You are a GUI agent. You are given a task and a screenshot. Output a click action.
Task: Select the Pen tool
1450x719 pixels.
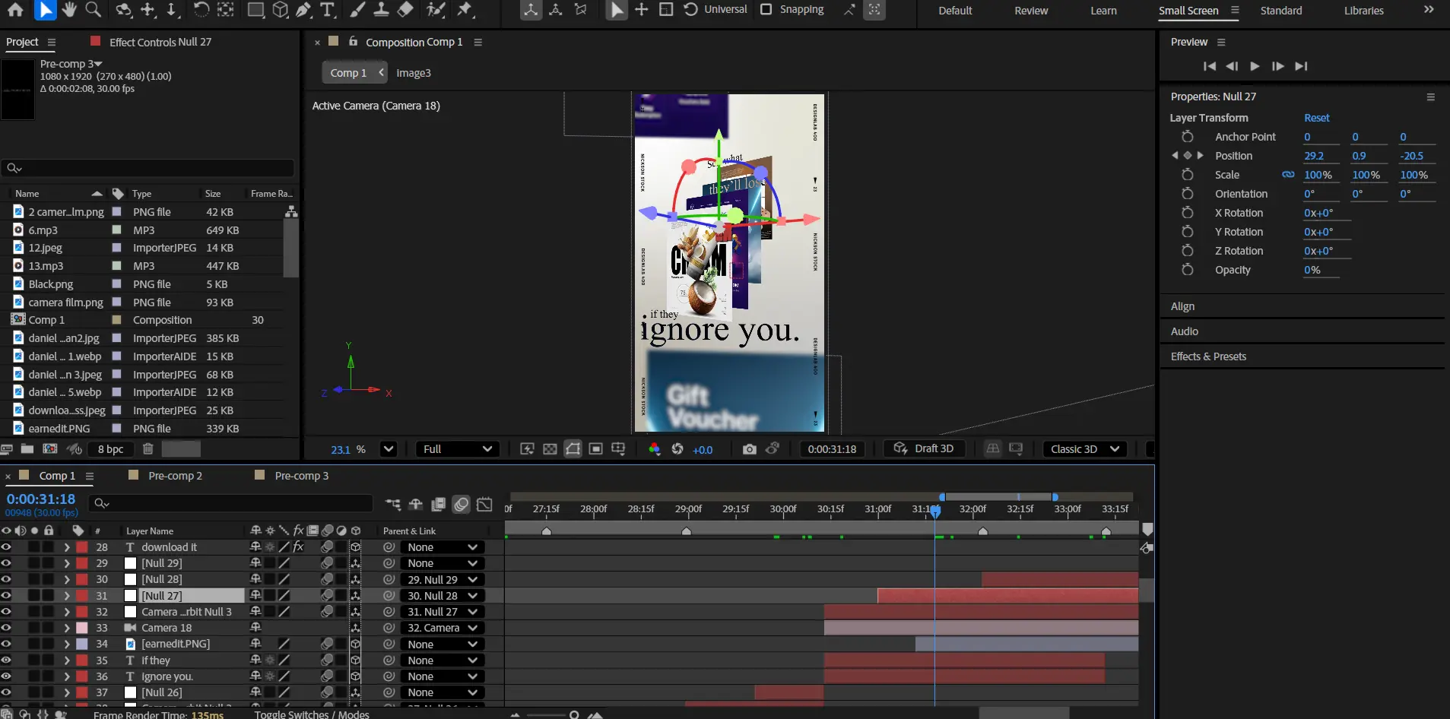pos(303,10)
